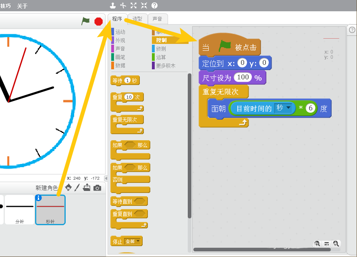Select the 分针 sprite thumbnail
The width and height of the screenshot is (357, 257).
(x=20, y=209)
